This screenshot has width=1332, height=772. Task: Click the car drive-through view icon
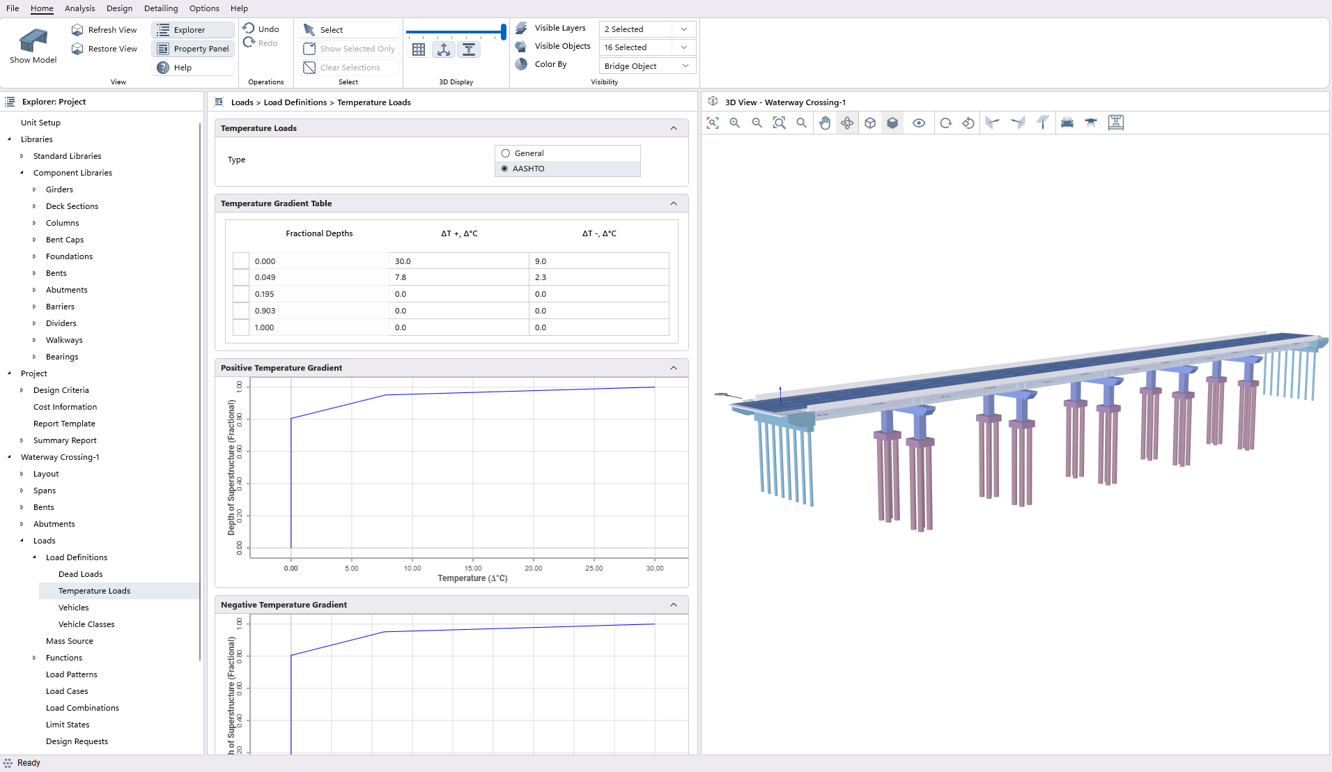coord(1067,123)
